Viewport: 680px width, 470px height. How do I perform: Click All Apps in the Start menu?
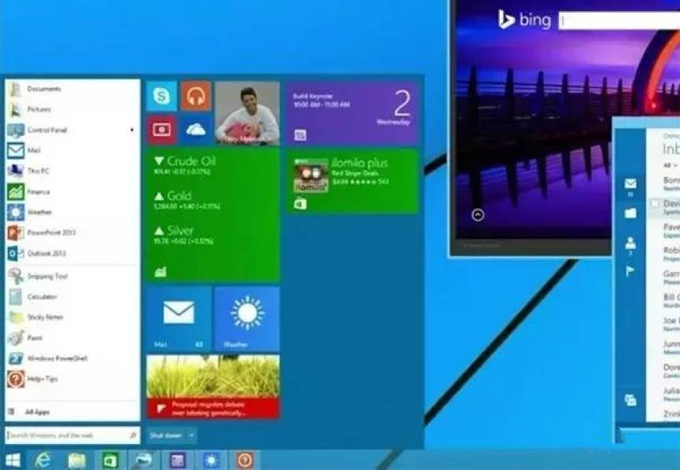click(38, 411)
